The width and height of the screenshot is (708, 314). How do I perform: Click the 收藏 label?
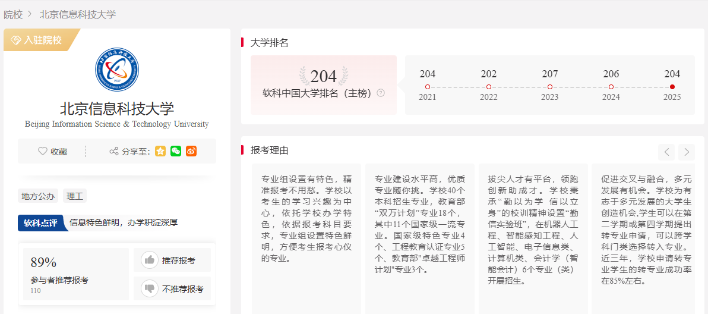[x=59, y=152]
